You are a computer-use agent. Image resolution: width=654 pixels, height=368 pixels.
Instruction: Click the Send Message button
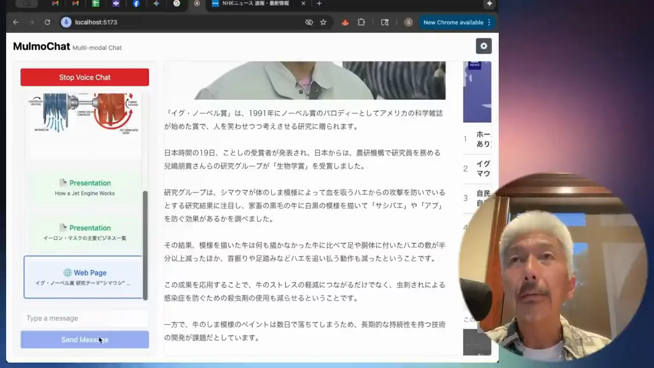85,339
